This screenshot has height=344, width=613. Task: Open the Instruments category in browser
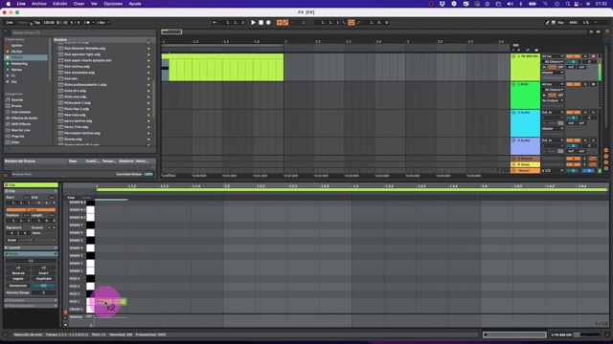pos(21,112)
